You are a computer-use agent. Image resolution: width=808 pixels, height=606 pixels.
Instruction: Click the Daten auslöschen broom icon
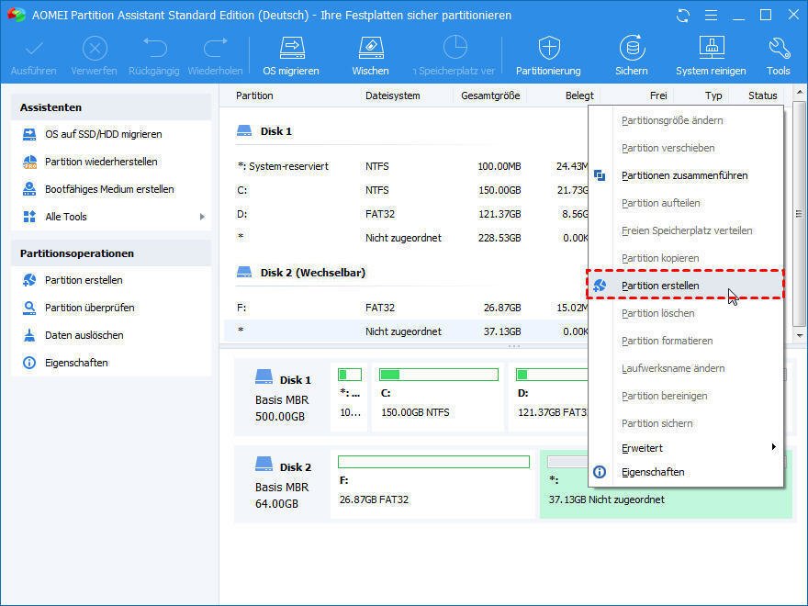click(29, 335)
